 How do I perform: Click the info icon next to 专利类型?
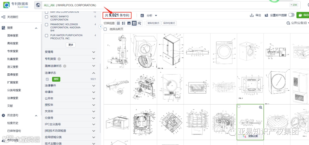click(59, 59)
